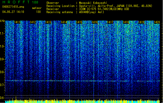Click the 0.6 frequency axis label
Viewport: 163px width, 103px height.
pyautogui.click(x=2, y=98)
